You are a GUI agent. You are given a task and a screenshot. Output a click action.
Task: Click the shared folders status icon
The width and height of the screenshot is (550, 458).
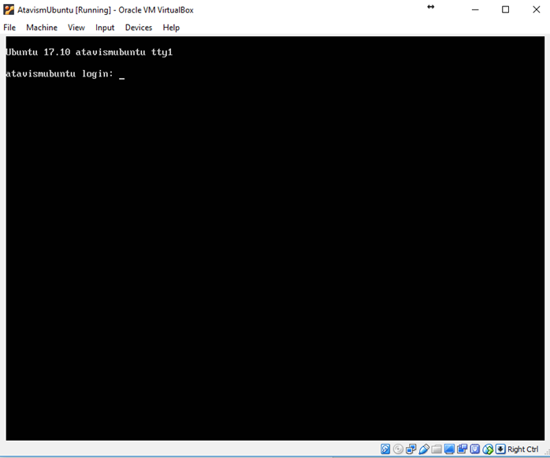click(436, 449)
